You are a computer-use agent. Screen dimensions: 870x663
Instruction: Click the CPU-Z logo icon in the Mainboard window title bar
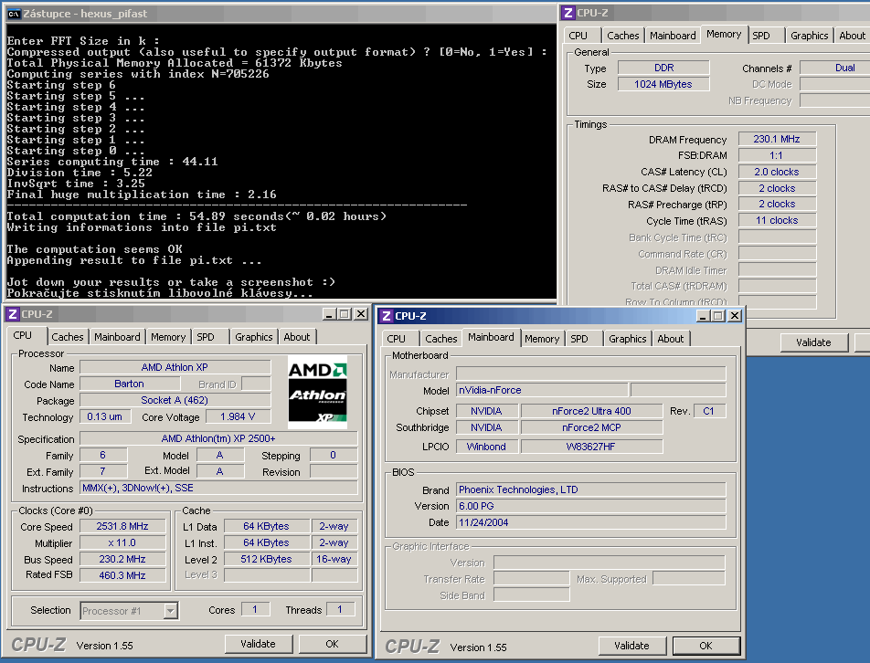pyautogui.click(x=387, y=316)
